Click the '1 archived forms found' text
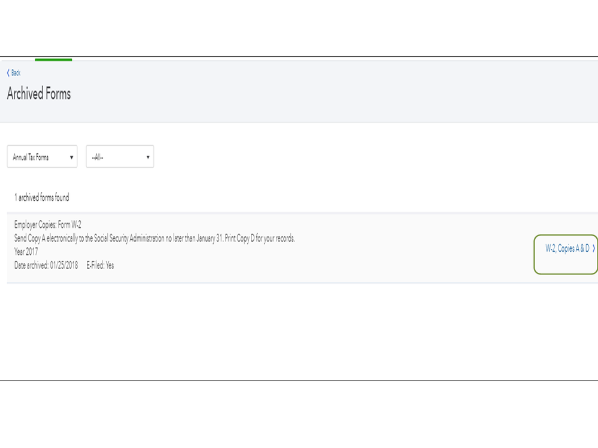 point(42,197)
